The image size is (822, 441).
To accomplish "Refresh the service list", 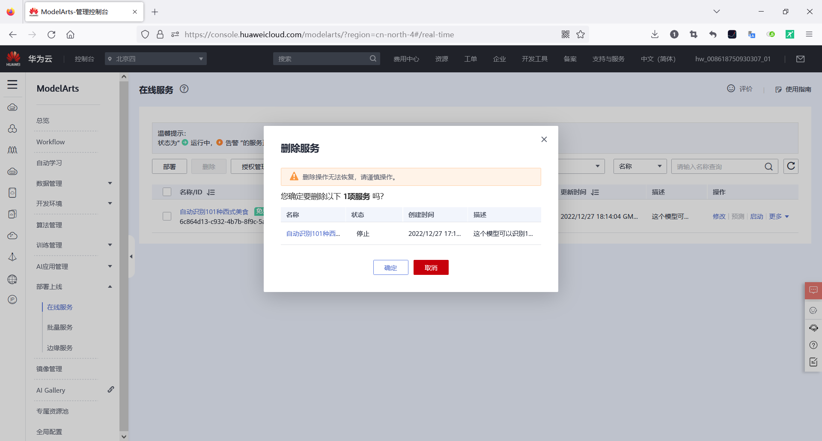I will [x=791, y=166].
